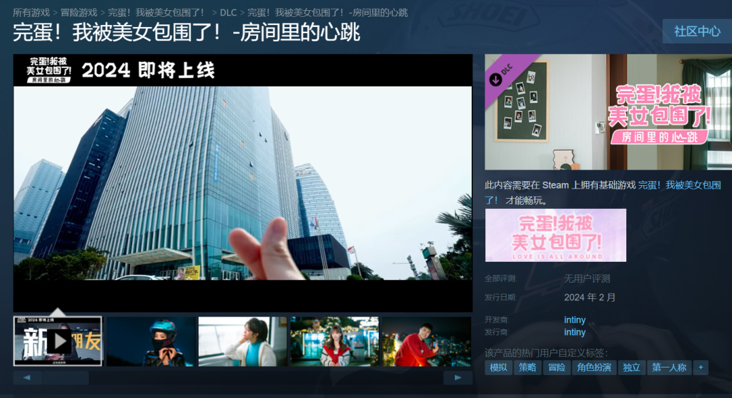This screenshot has width=732, height=398.
Task: Click the 无用户评测 review text
Action: coord(587,279)
